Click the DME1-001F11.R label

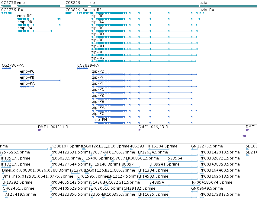(x=53, y=127)
